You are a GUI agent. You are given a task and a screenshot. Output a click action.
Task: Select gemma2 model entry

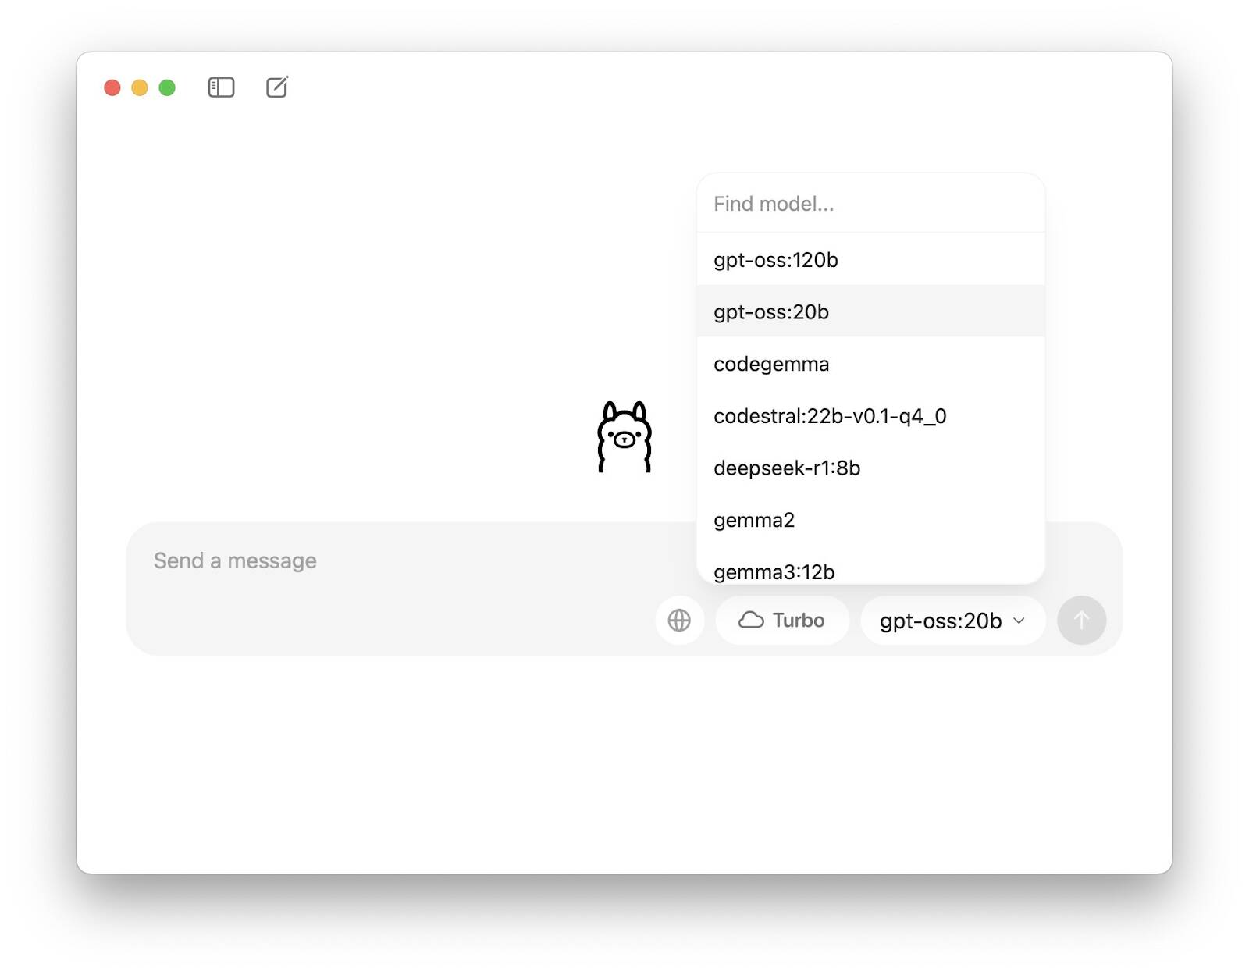[x=870, y=520]
